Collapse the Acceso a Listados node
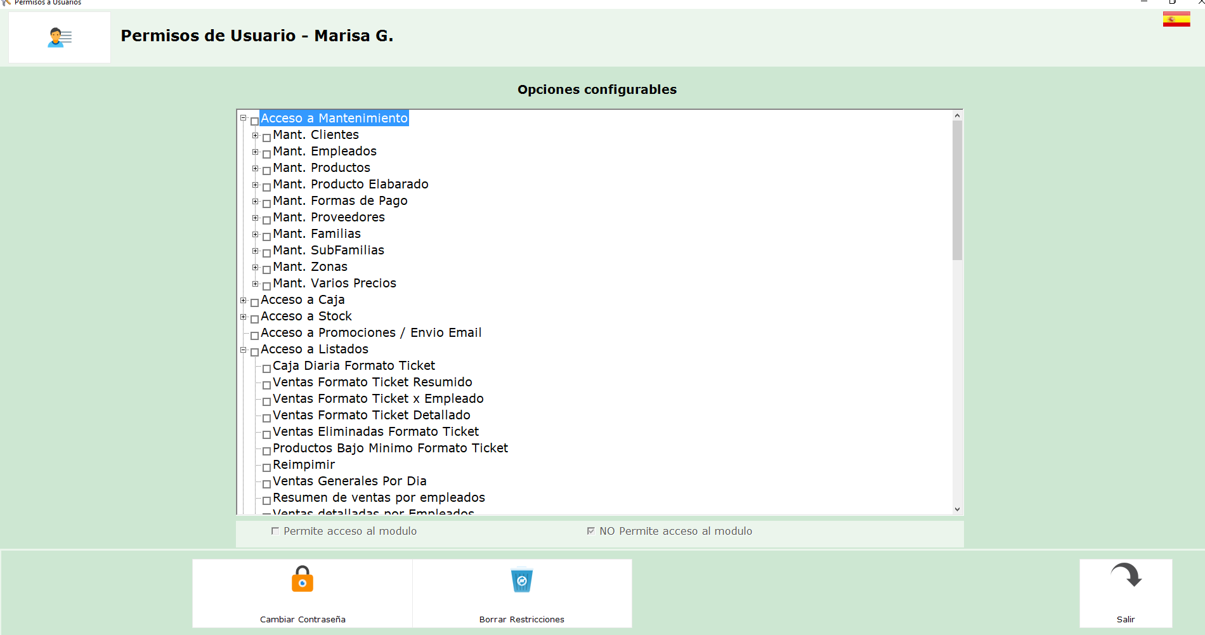This screenshot has width=1205, height=635. point(243,350)
